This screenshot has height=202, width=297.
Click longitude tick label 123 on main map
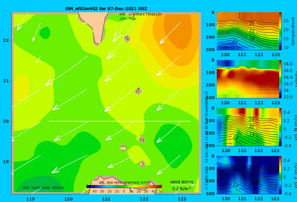pos(182,199)
